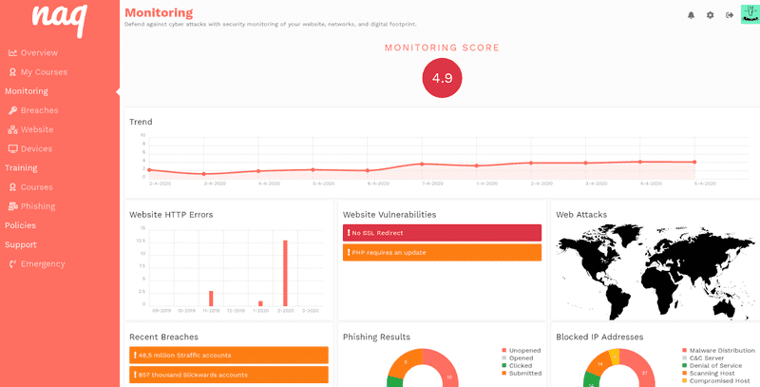Image resolution: width=760 pixels, height=387 pixels.
Task: Click the Phishing Results card title
Action: point(376,337)
